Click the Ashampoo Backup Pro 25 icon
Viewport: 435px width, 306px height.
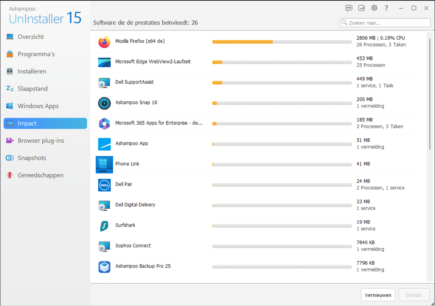click(104, 267)
